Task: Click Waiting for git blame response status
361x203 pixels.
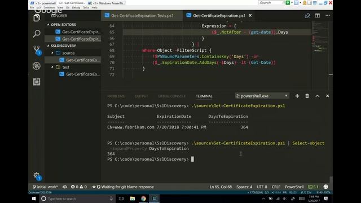Action: point(123,187)
